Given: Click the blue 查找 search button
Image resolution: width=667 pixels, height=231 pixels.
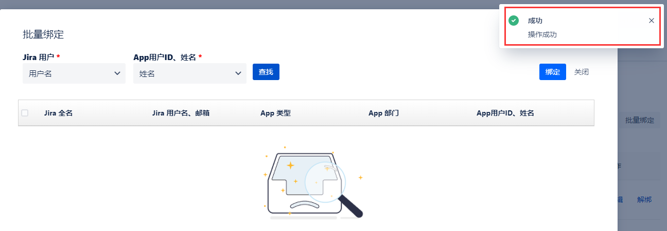Looking at the screenshot, I should click(266, 72).
